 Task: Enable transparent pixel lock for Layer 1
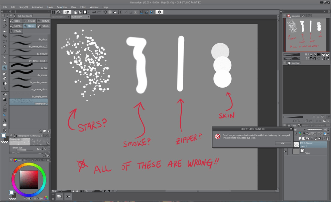pyautogui.click(x=307, y=134)
